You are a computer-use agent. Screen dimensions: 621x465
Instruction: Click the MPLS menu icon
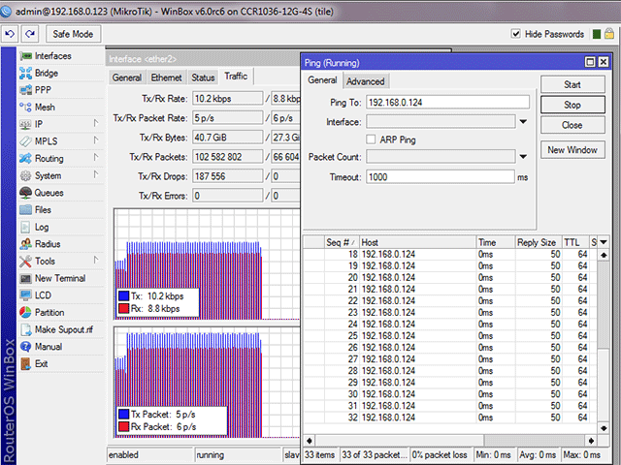point(26,141)
